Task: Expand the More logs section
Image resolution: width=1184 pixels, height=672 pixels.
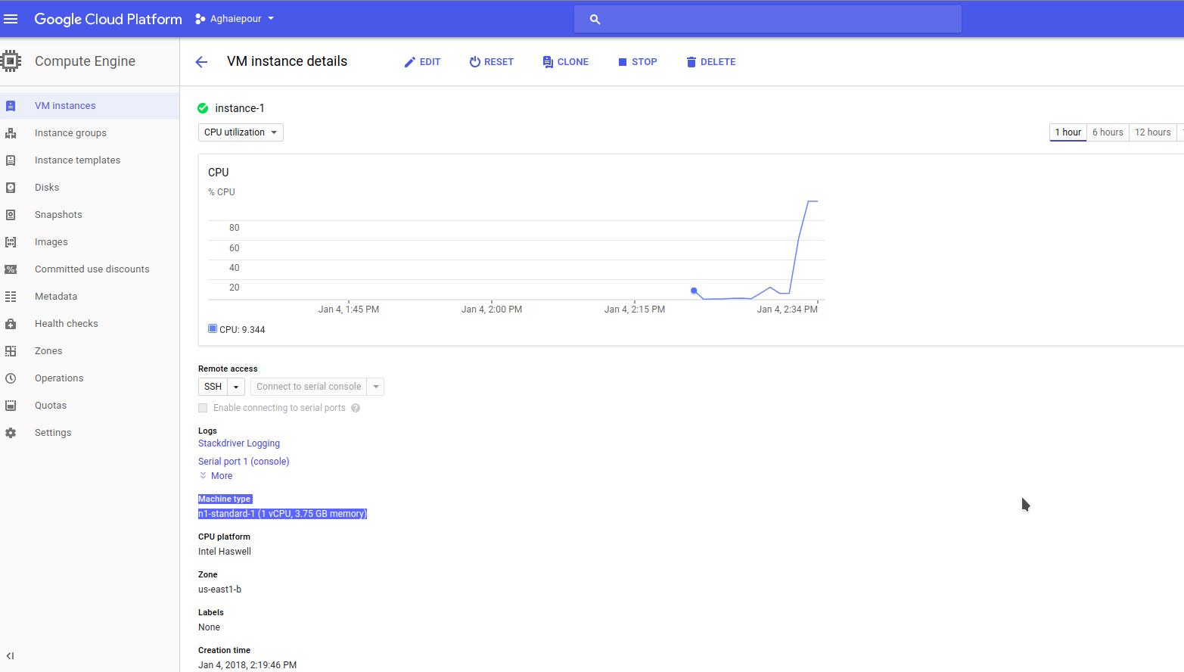Action: pyautogui.click(x=216, y=476)
